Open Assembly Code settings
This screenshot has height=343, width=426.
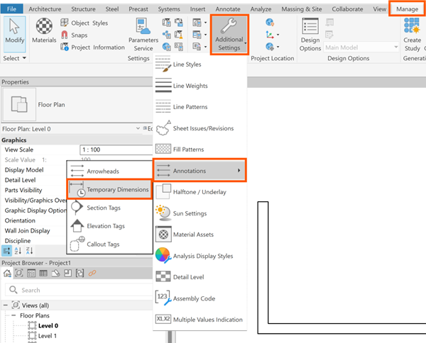[200, 298]
